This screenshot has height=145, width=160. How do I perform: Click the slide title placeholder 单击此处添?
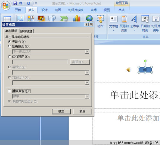135,95
